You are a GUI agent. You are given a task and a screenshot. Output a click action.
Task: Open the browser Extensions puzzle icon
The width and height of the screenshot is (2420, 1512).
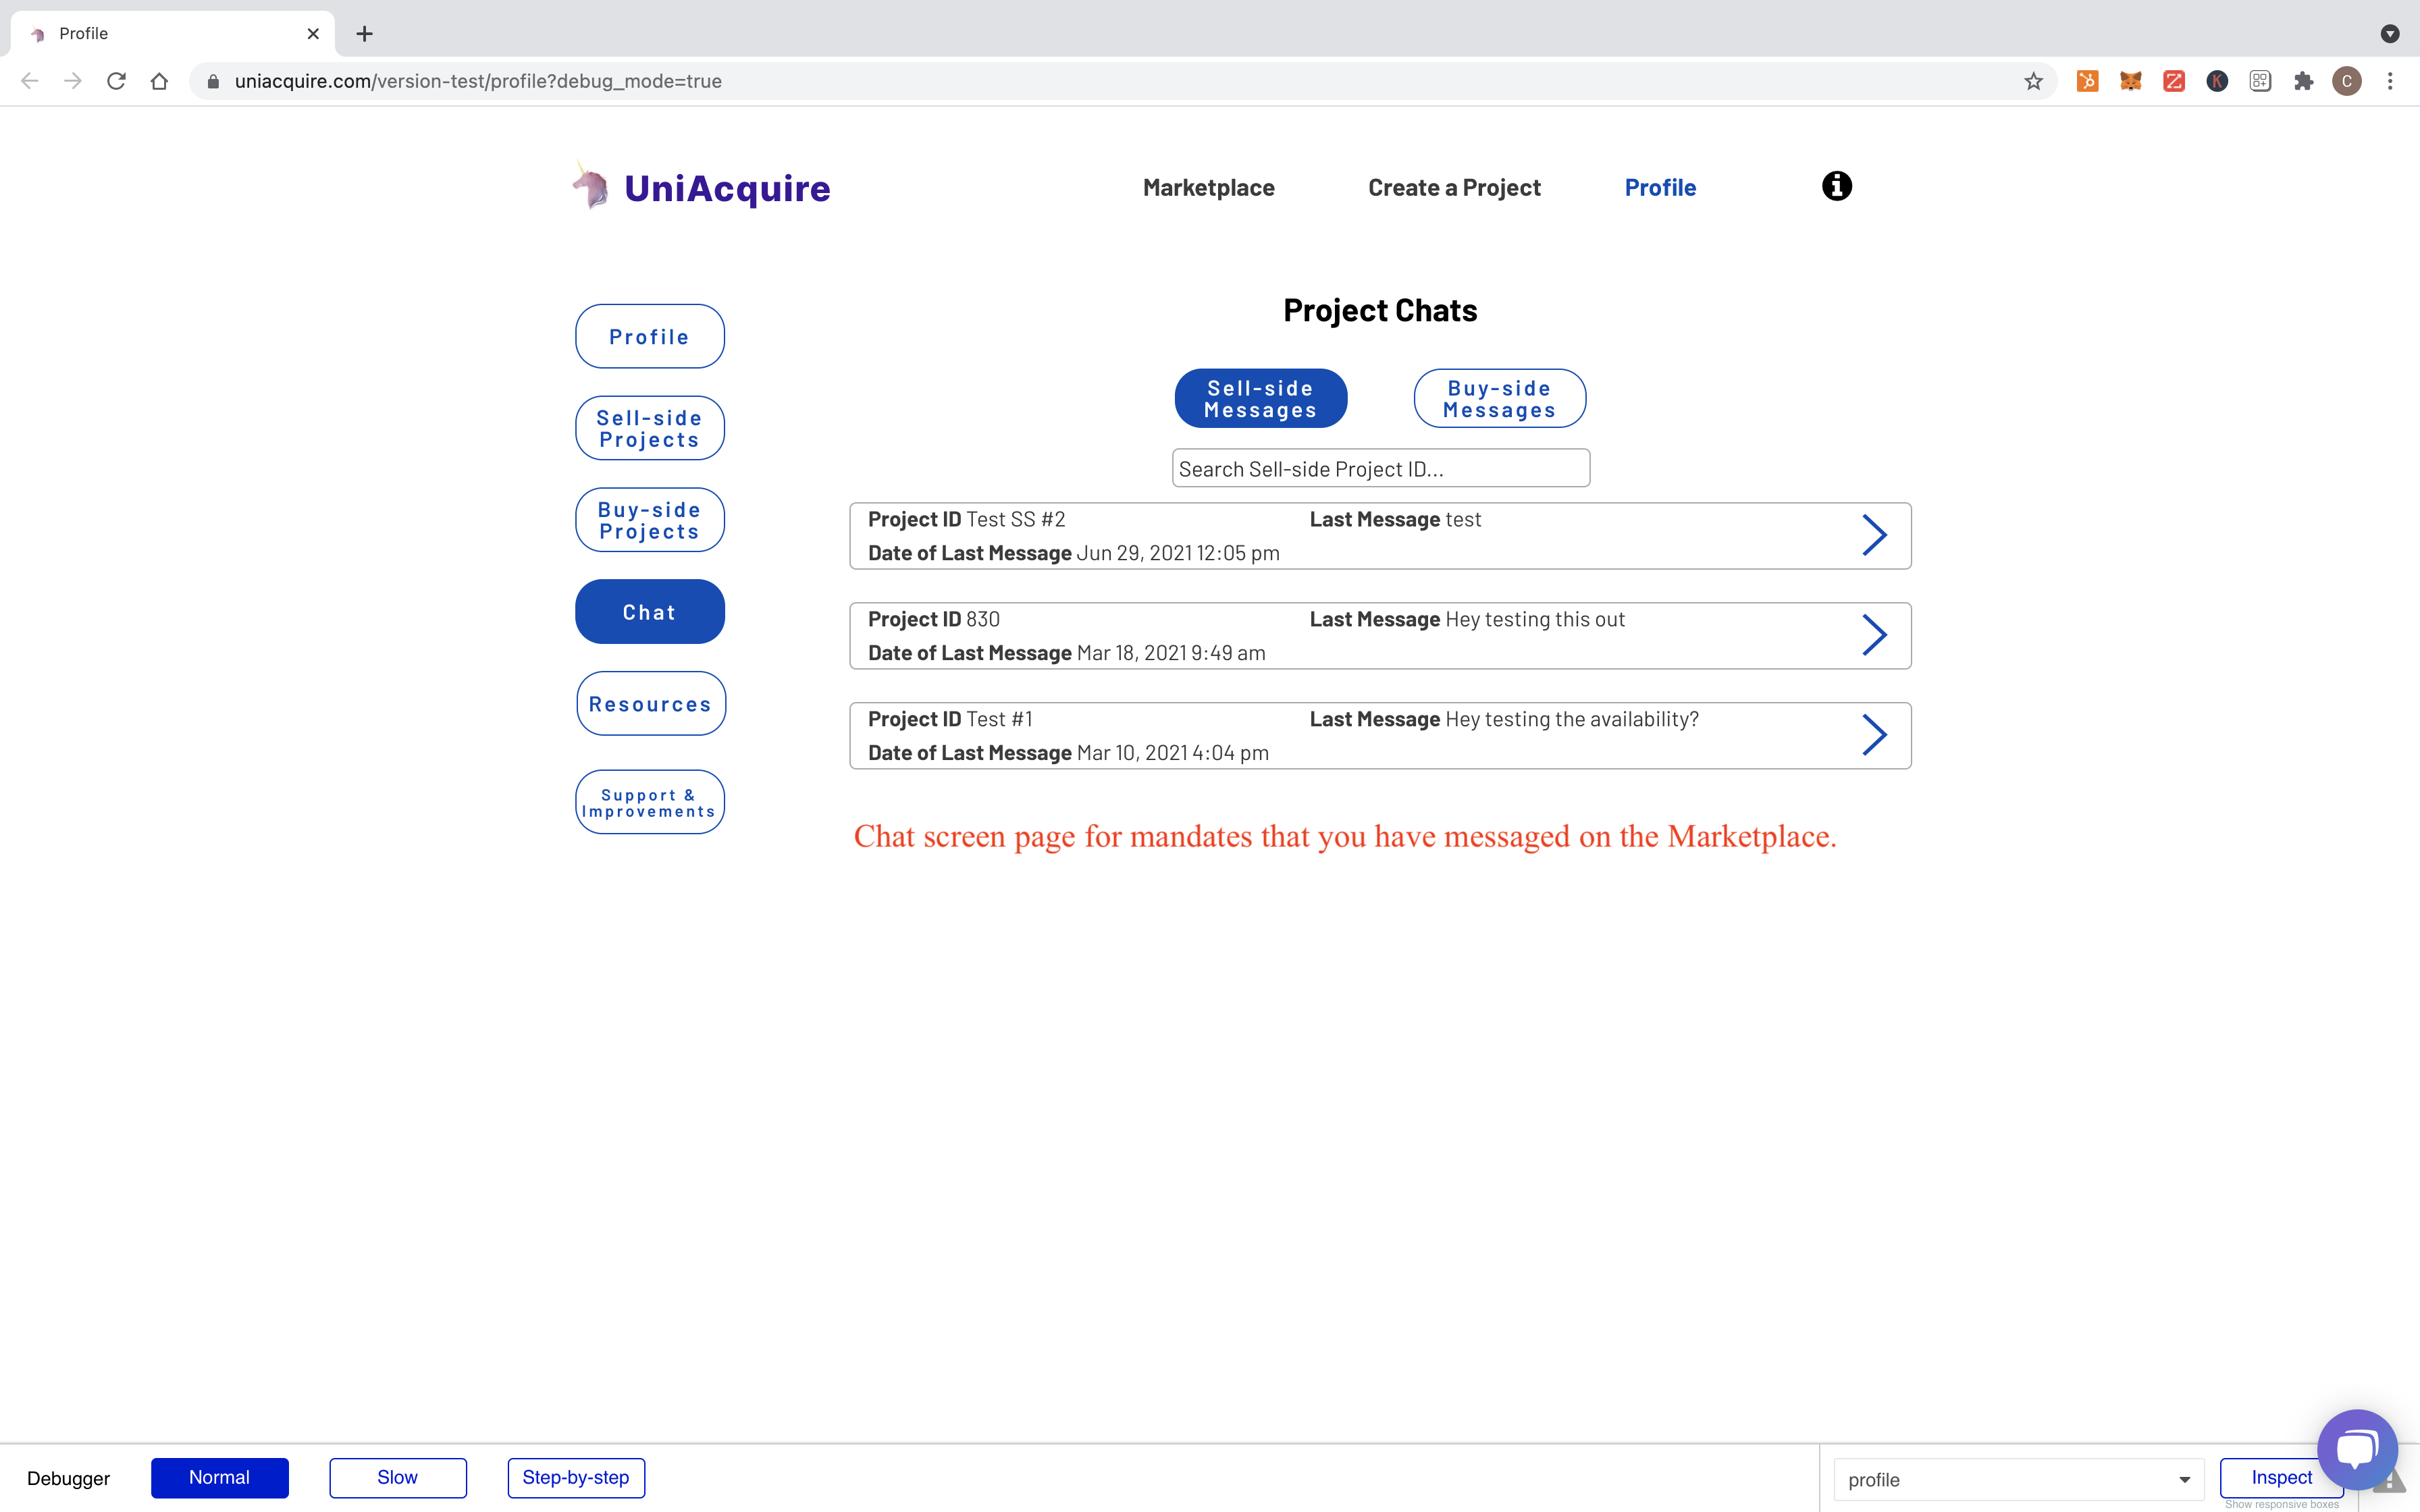2303,81
